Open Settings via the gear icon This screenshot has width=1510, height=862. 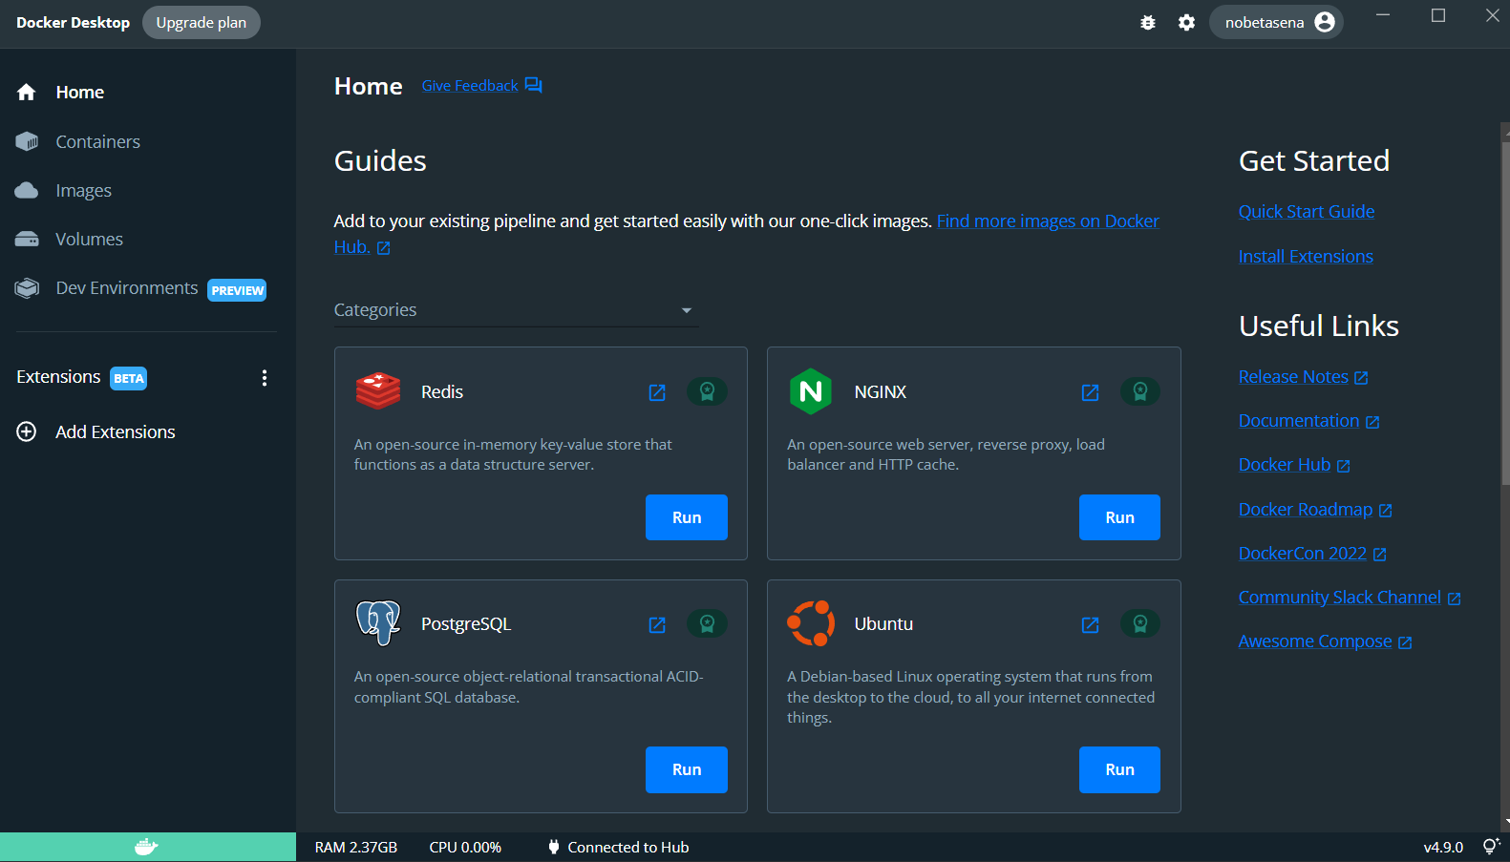tap(1186, 23)
